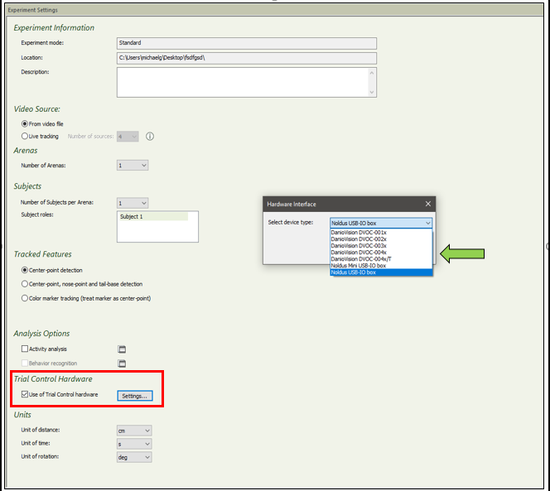
Task: Open Number of sources dropdown
Action: (x=128, y=137)
